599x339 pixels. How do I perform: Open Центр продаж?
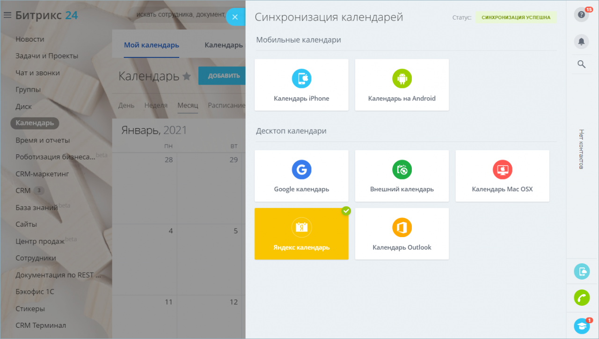[40, 241]
